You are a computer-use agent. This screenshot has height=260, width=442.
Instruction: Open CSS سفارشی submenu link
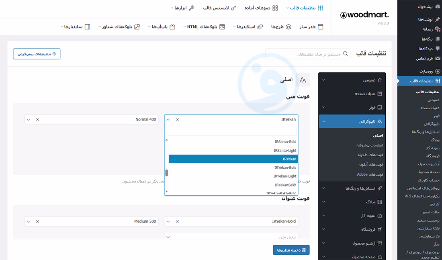pos(428,228)
